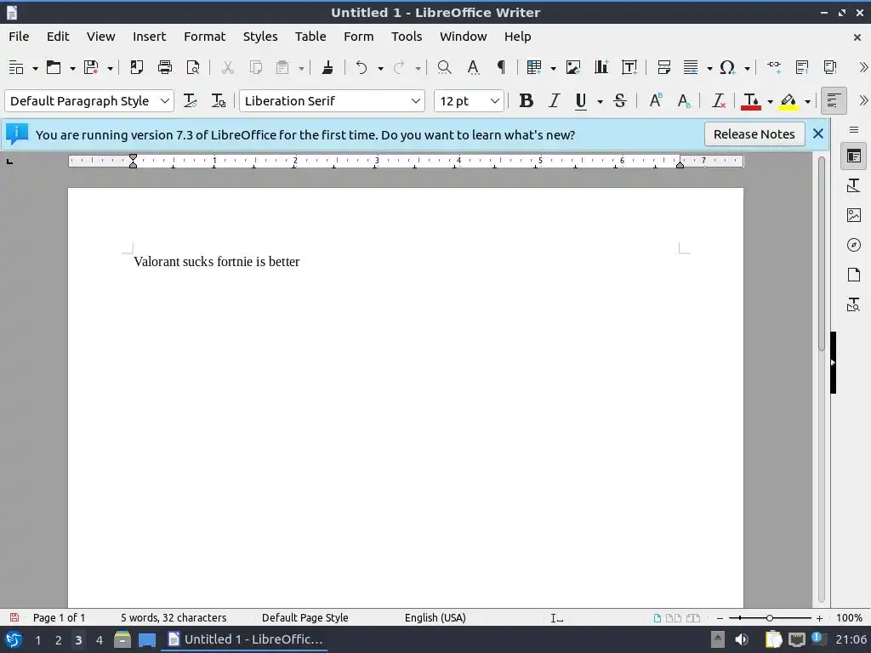
Task: Select book view in status bar
Action: [x=693, y=618]
